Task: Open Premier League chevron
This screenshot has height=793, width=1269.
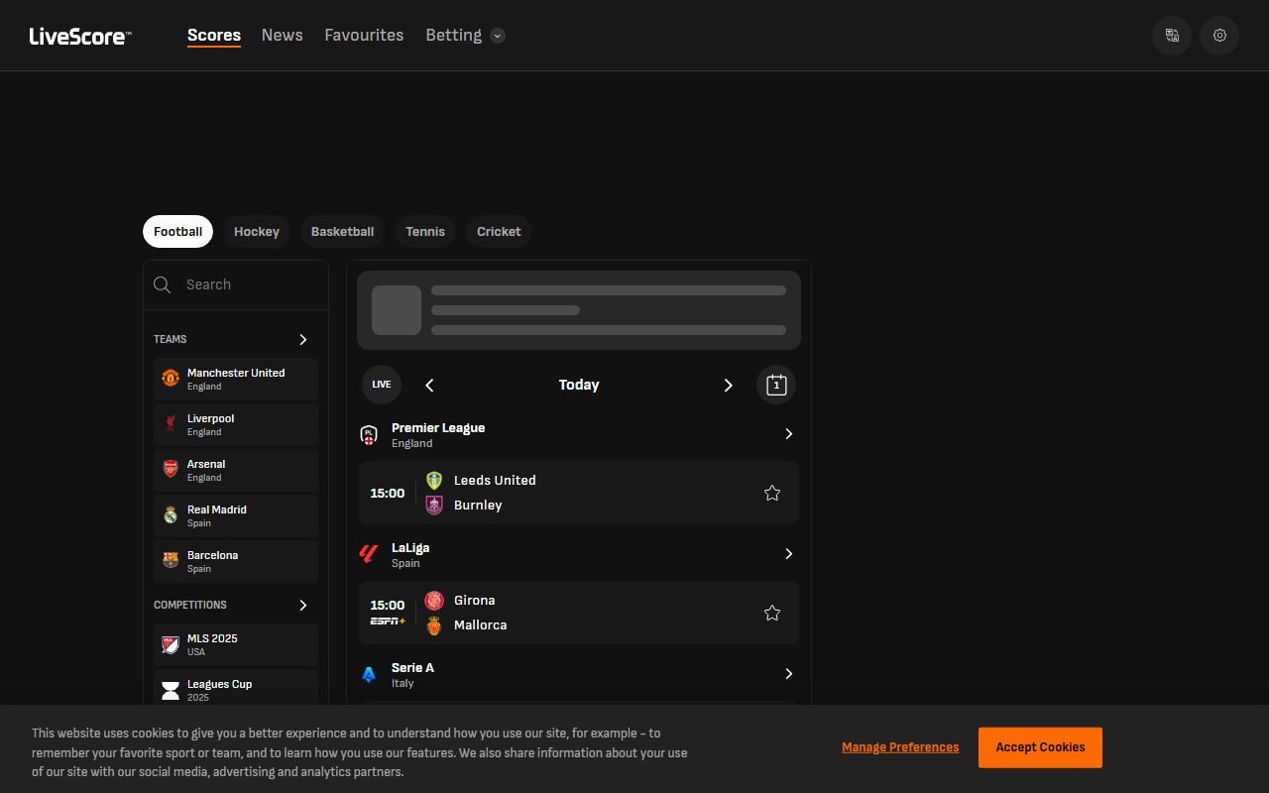Action: 789,434
